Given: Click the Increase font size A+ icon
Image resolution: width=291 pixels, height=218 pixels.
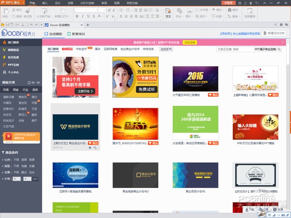Looking at the screenshot, I should [x=109, y=10].
